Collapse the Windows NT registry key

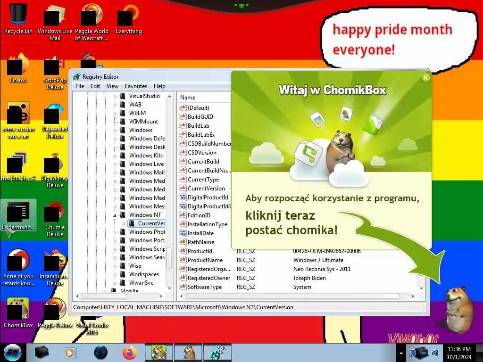coord(115,215)
